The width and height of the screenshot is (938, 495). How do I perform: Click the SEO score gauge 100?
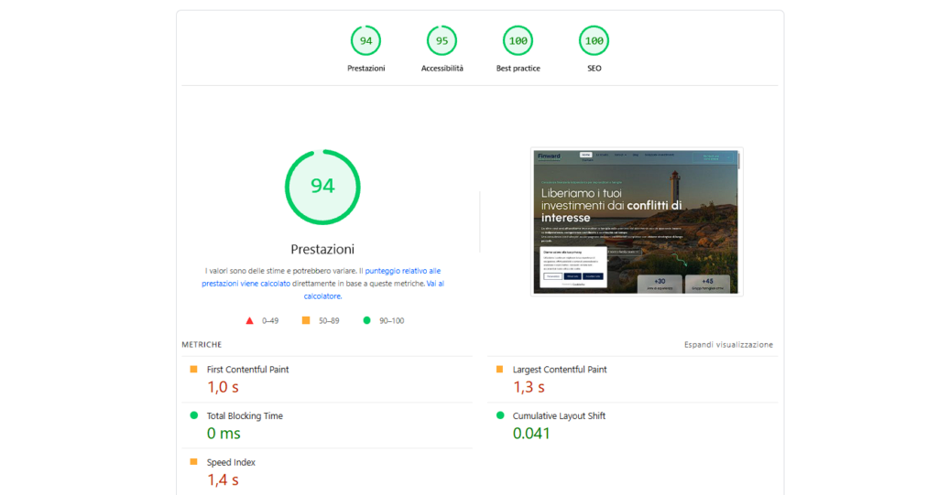pos(594,41)
